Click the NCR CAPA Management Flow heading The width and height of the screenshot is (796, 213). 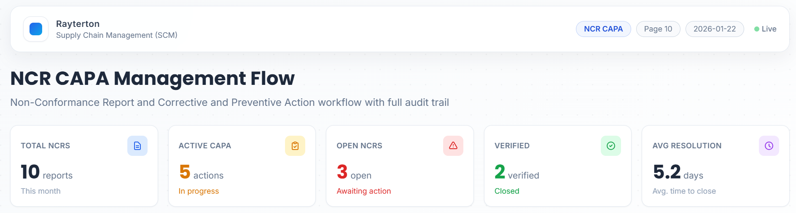tap(153, 79)
